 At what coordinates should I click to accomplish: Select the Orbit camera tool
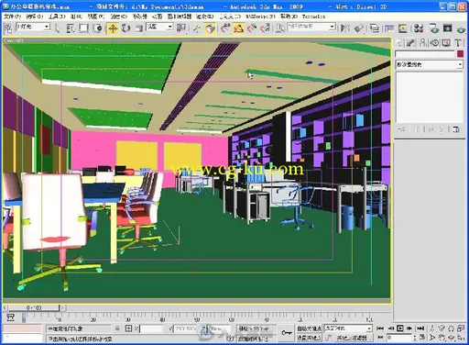point(452,338)
